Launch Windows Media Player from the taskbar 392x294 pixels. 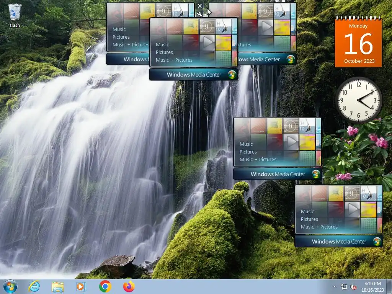[x=81, y=286]
